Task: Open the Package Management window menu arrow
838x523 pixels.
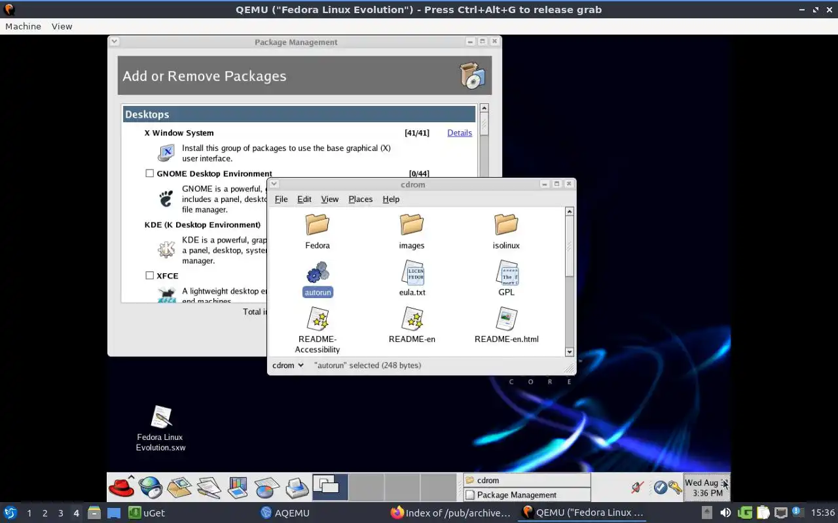Action: point(114,41)
